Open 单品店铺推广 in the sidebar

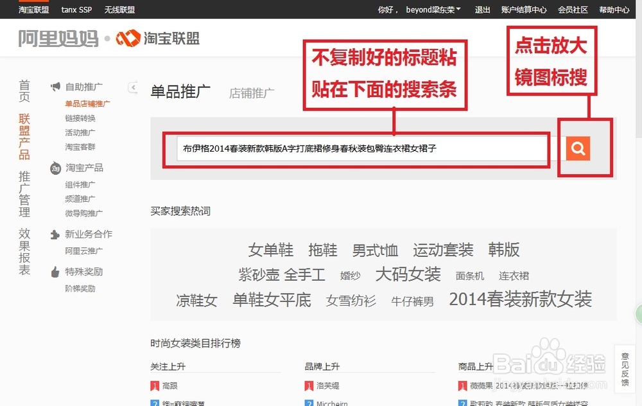click(x=87, y=103)
